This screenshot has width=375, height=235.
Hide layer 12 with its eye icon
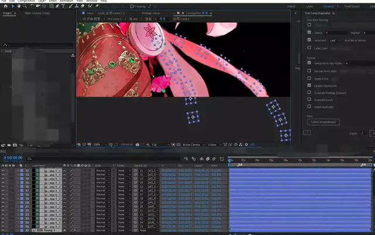[x=3, y=171]
